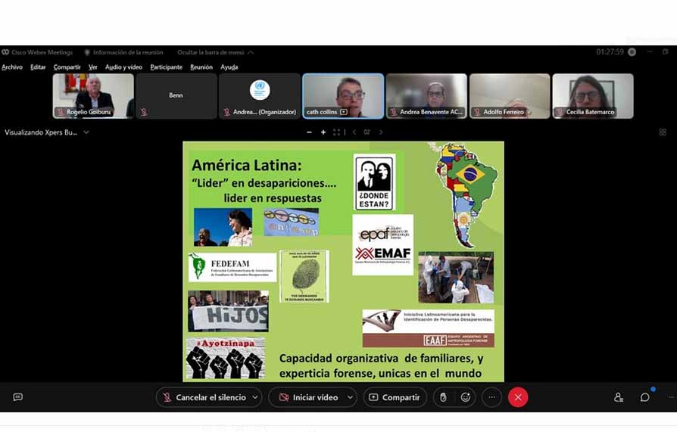This screenshot has width=677, height=432.
Task: Open more options three-dot button
Action: 491,397
